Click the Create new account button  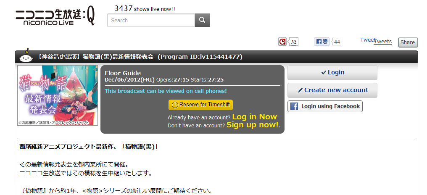tap(332, 90)
